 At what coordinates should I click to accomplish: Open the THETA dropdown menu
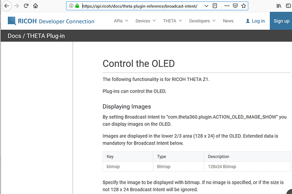[173, 21]
